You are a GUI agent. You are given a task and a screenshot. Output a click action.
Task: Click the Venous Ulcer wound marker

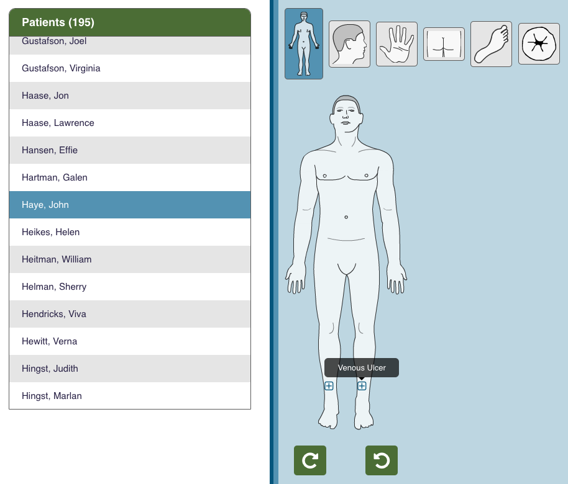point(362,386)
